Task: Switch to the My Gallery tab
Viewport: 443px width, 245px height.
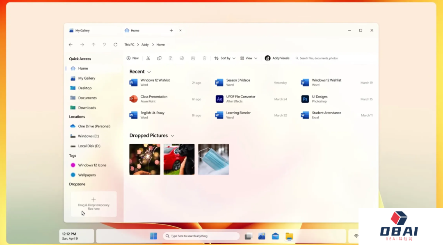Action: click(82, 31)
